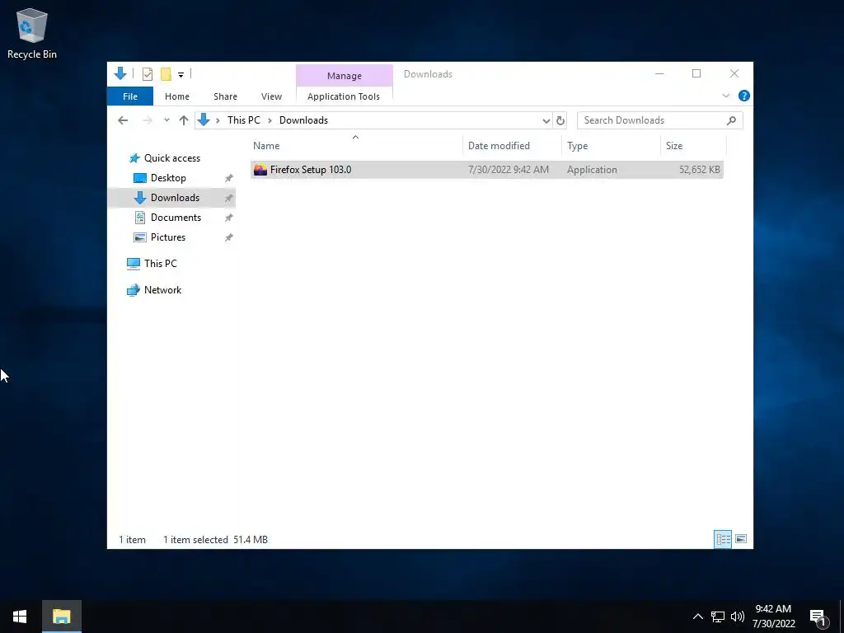Click the search magnifier icon
Screen dimensions: 844x633
pos(731,120)
